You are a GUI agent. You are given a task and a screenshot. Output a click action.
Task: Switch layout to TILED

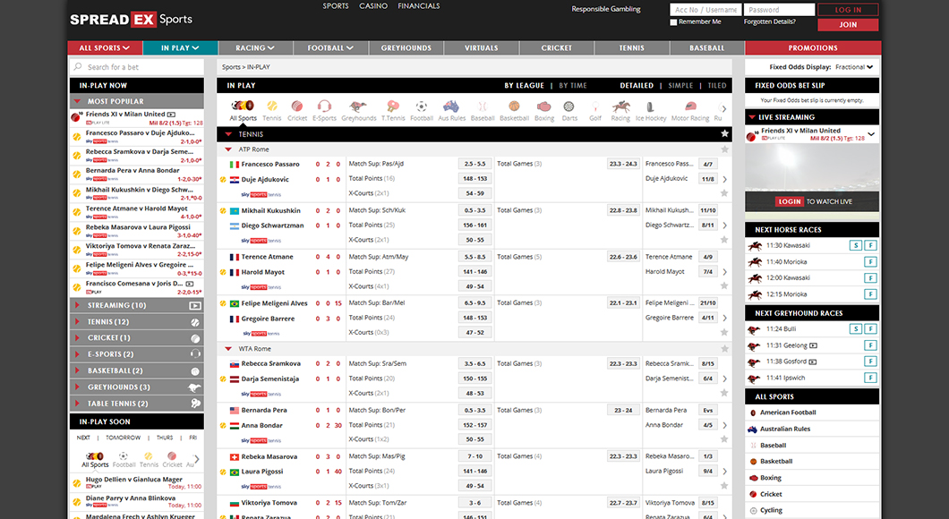tap(716, 86)
